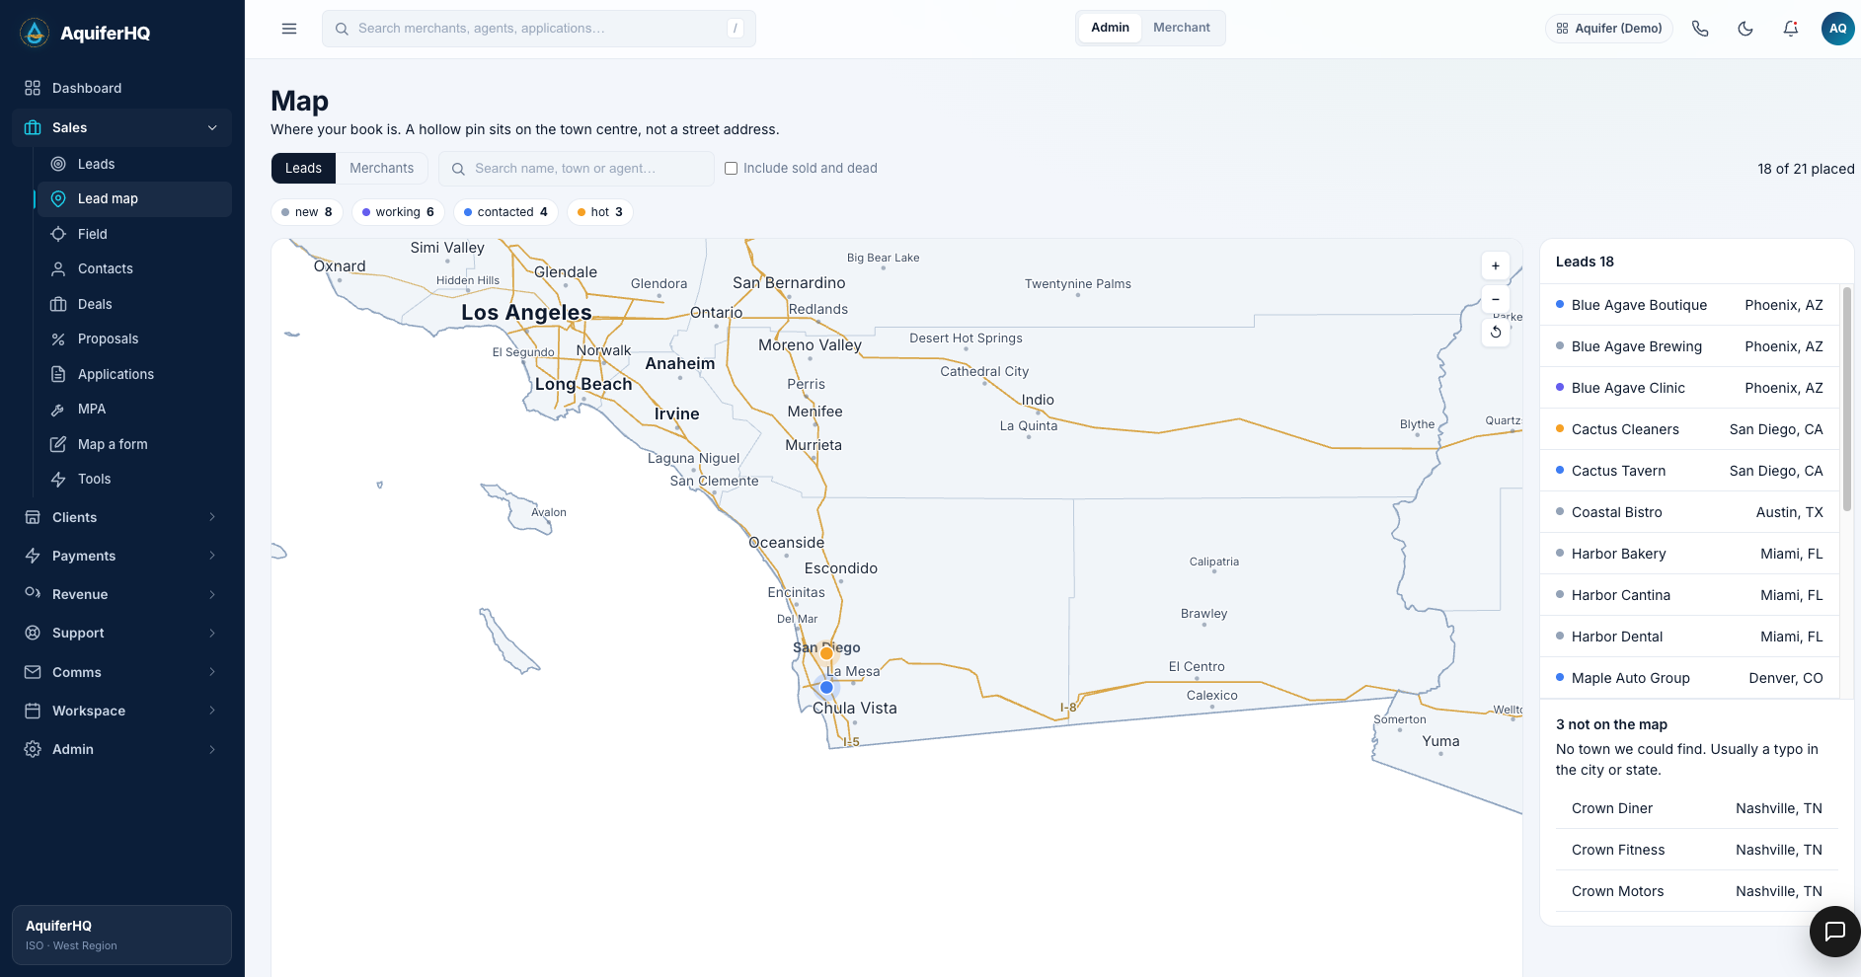Collapse the Sales section
1861x977 pixels.
[x=122, y=127]
